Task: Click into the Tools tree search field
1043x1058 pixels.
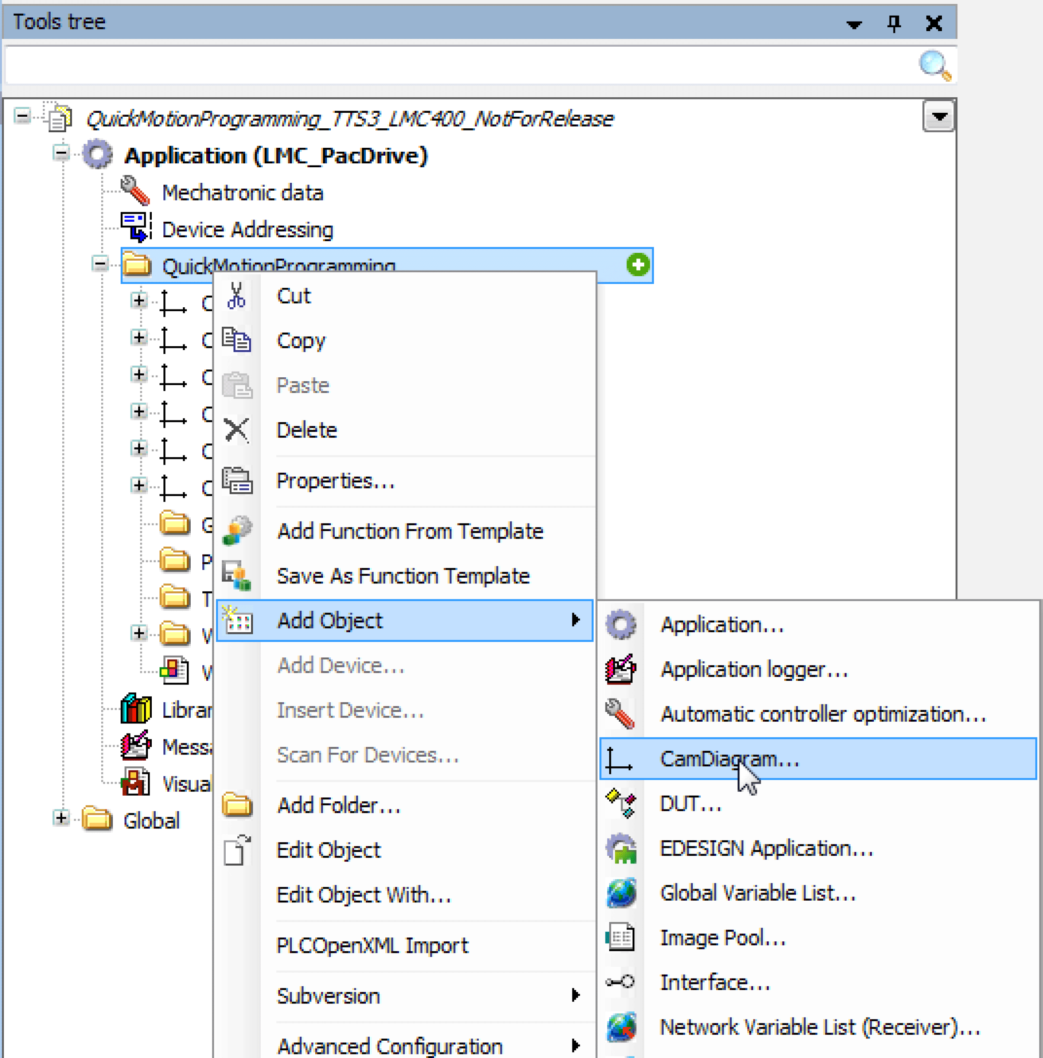Action: point(460,66)
